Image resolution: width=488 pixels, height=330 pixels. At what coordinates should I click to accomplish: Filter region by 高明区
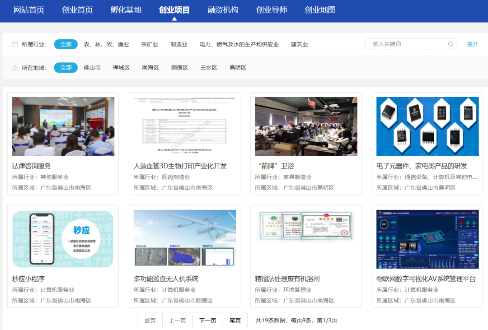pyautogui.click(x=238, y=68)
